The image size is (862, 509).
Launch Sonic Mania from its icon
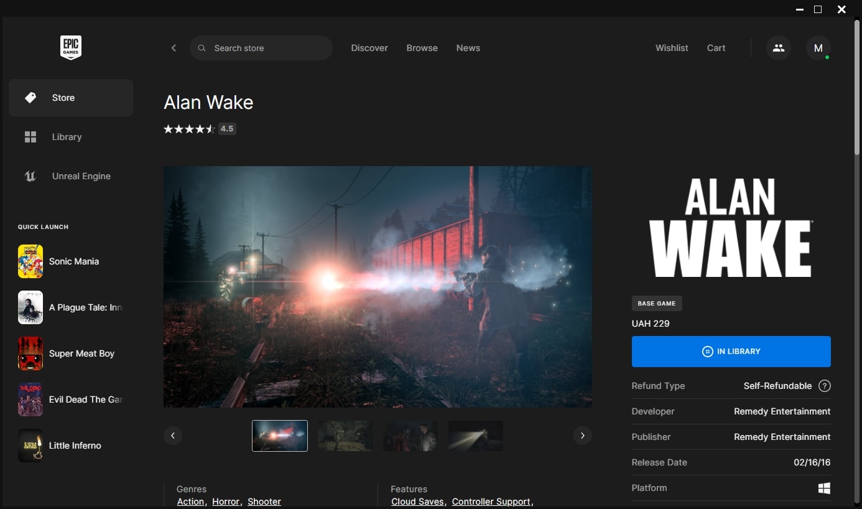point(30,261)
